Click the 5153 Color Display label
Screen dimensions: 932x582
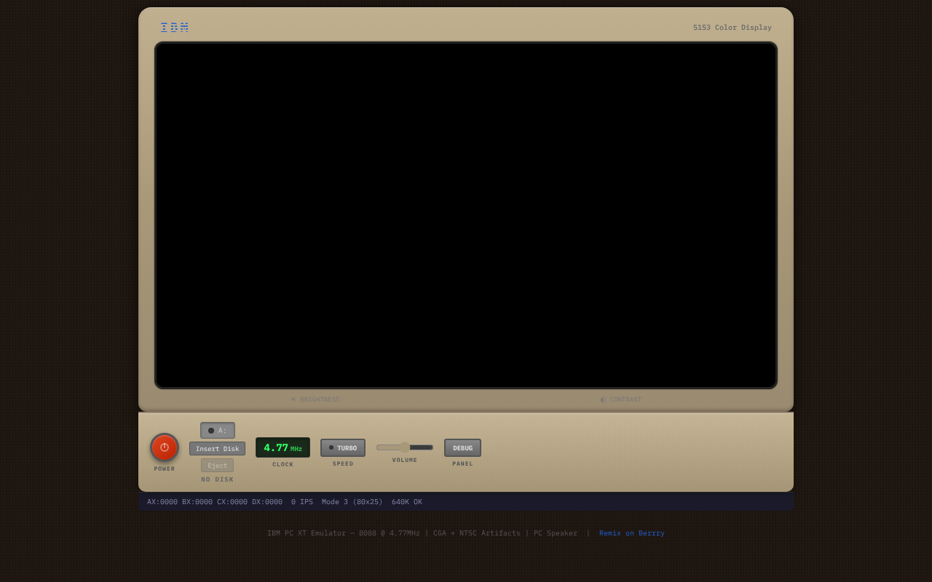click(732, 27)
